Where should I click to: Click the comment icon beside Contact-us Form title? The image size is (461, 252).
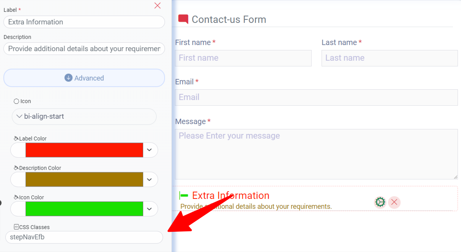183,19
